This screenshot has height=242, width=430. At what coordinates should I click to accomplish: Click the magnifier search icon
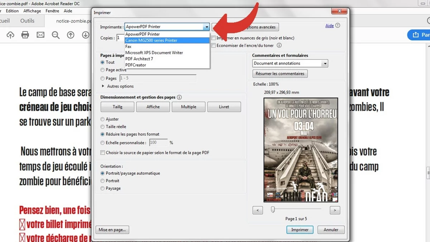click(x=56, y=35)
